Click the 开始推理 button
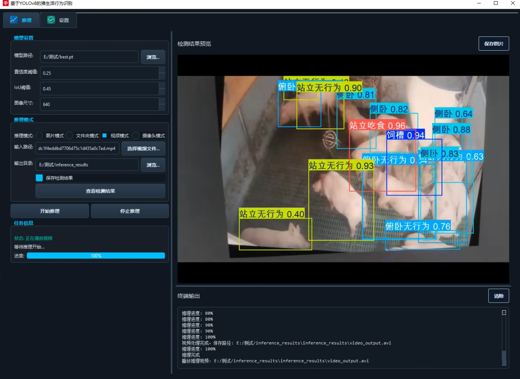The width and height of the screenshot is (520, 379). 49,211
